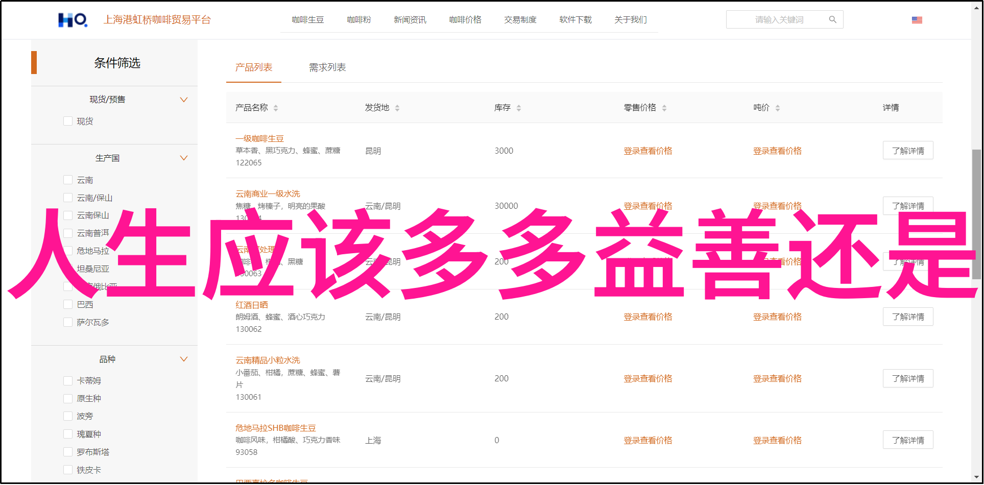Enable the 萨尔瓦多 country filter
984x485 pixels.
[x=67, y=322]
